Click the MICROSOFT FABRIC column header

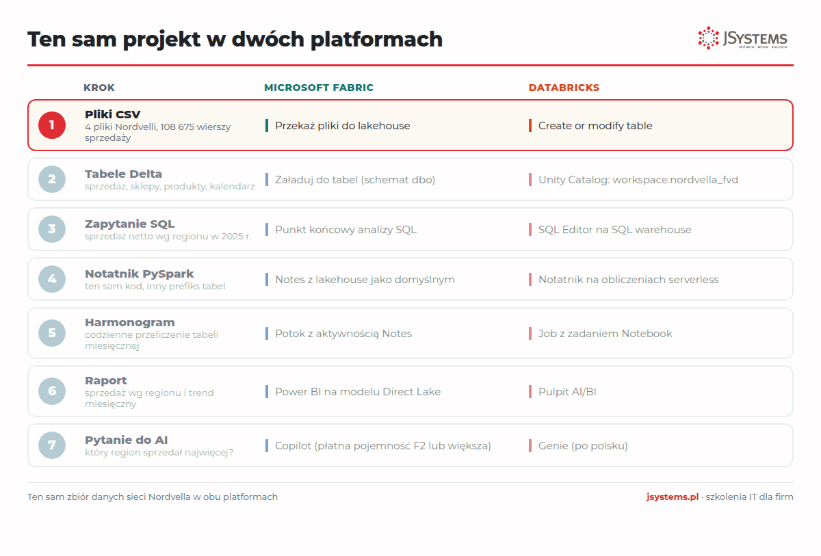319,88
